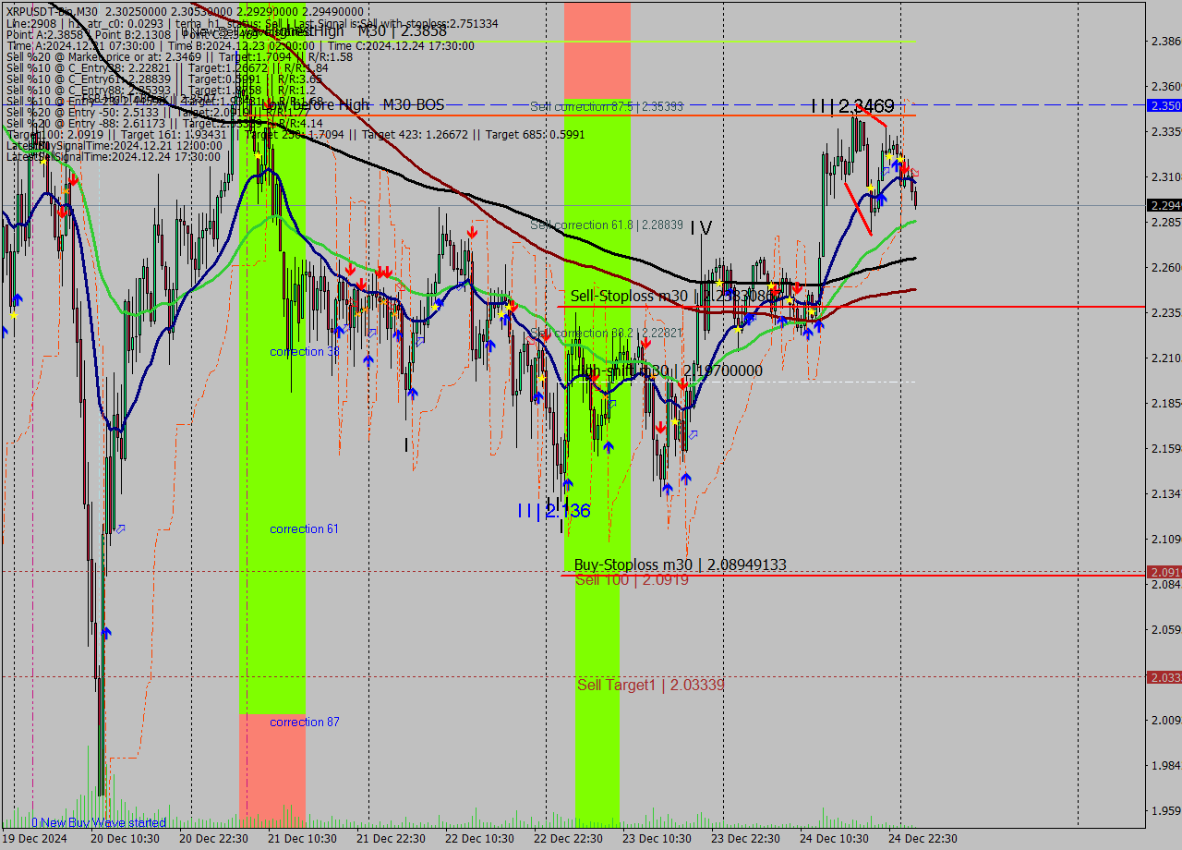The height and width of the screenshot is (850, 1182).
Task: Select the 'Sell correction 38.2 | 2.22821' label
Action: [607, 334]
